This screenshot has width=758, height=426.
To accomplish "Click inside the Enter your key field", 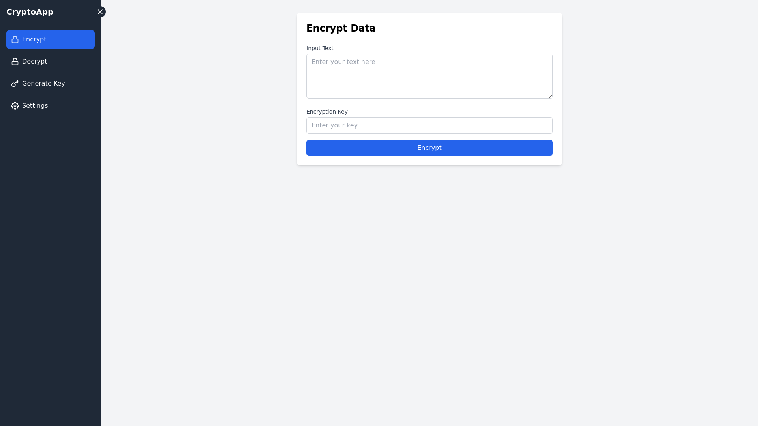I will tap(429, 125).
